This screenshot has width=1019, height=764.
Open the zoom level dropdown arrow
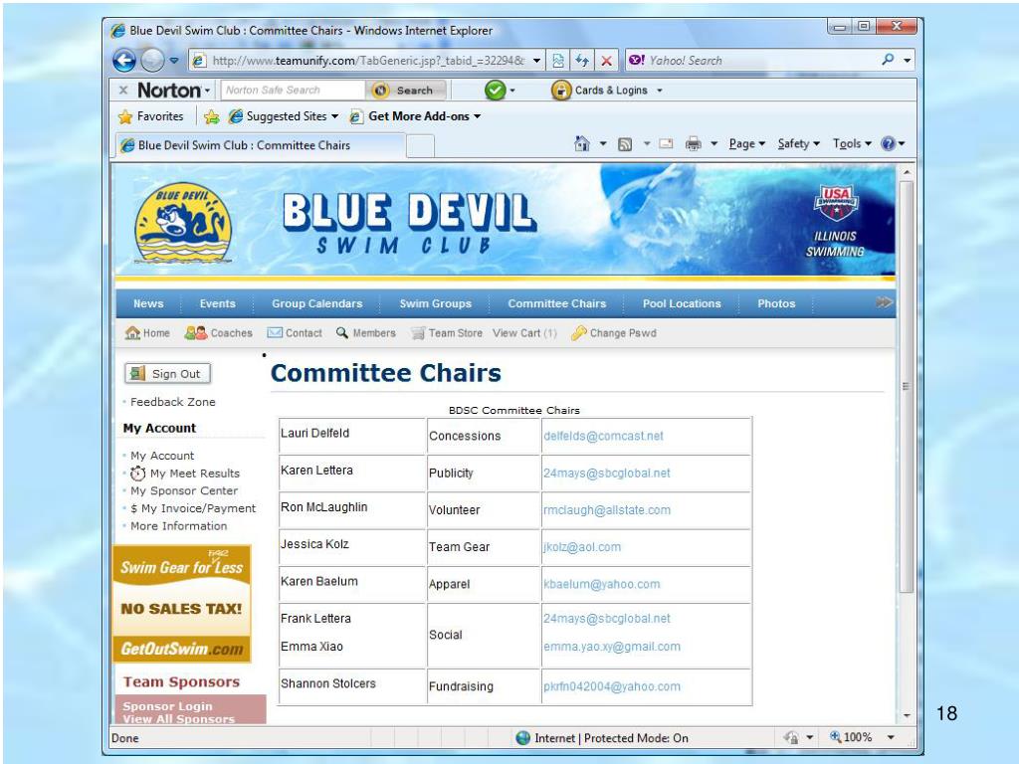tap(891, 737)
